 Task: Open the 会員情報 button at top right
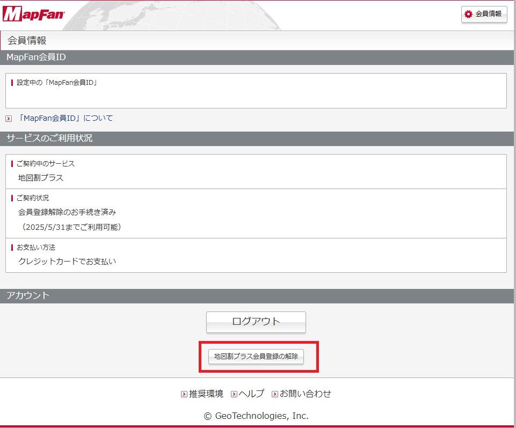pyautogui.click(x=484, y=14)
